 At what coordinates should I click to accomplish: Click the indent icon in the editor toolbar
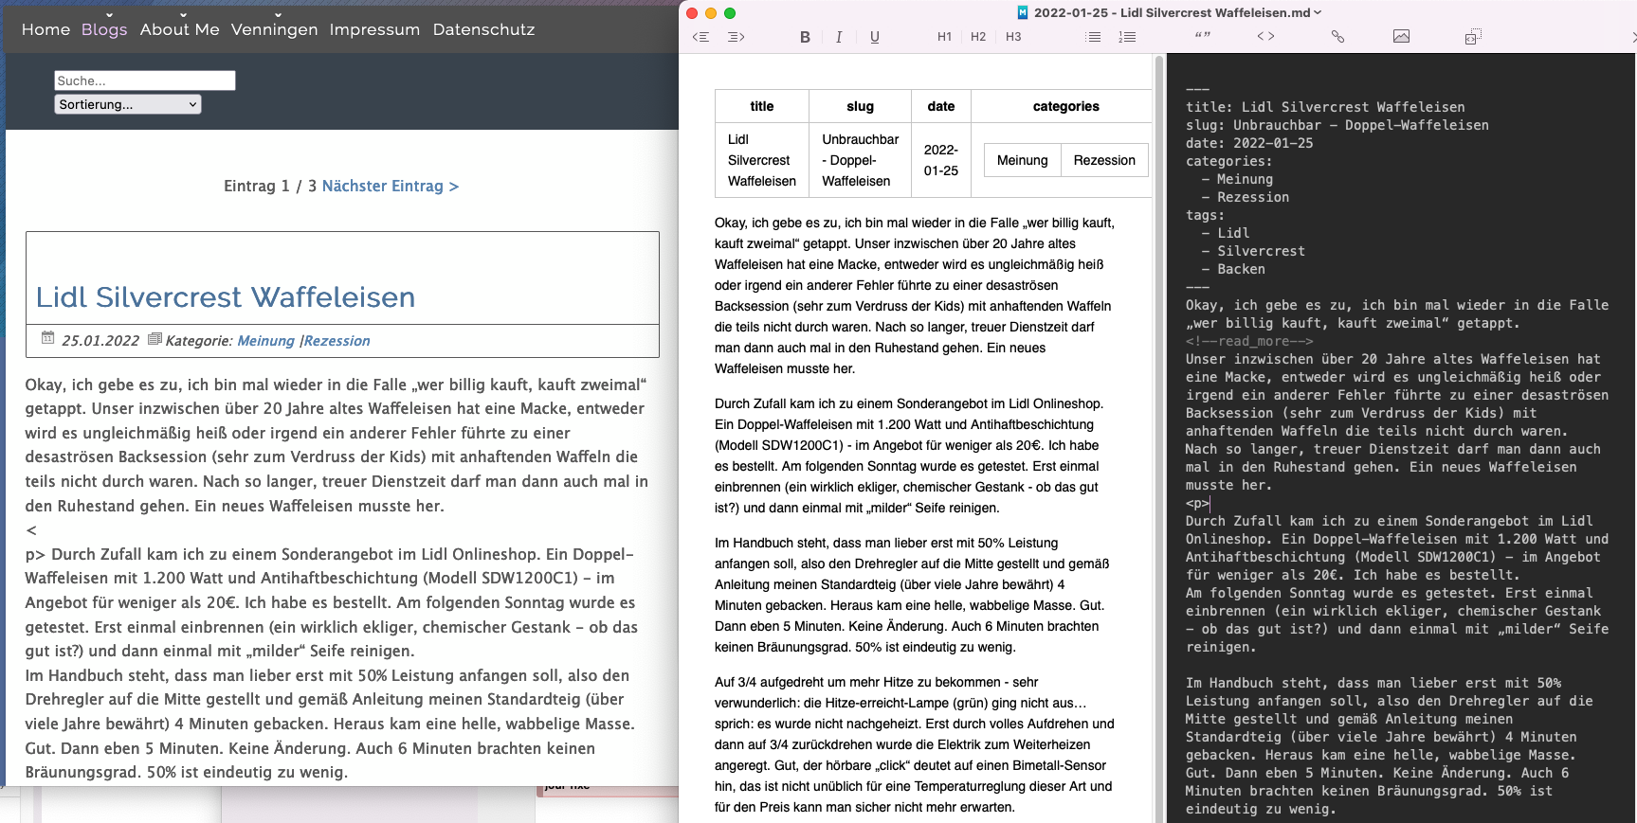(736, 37)
